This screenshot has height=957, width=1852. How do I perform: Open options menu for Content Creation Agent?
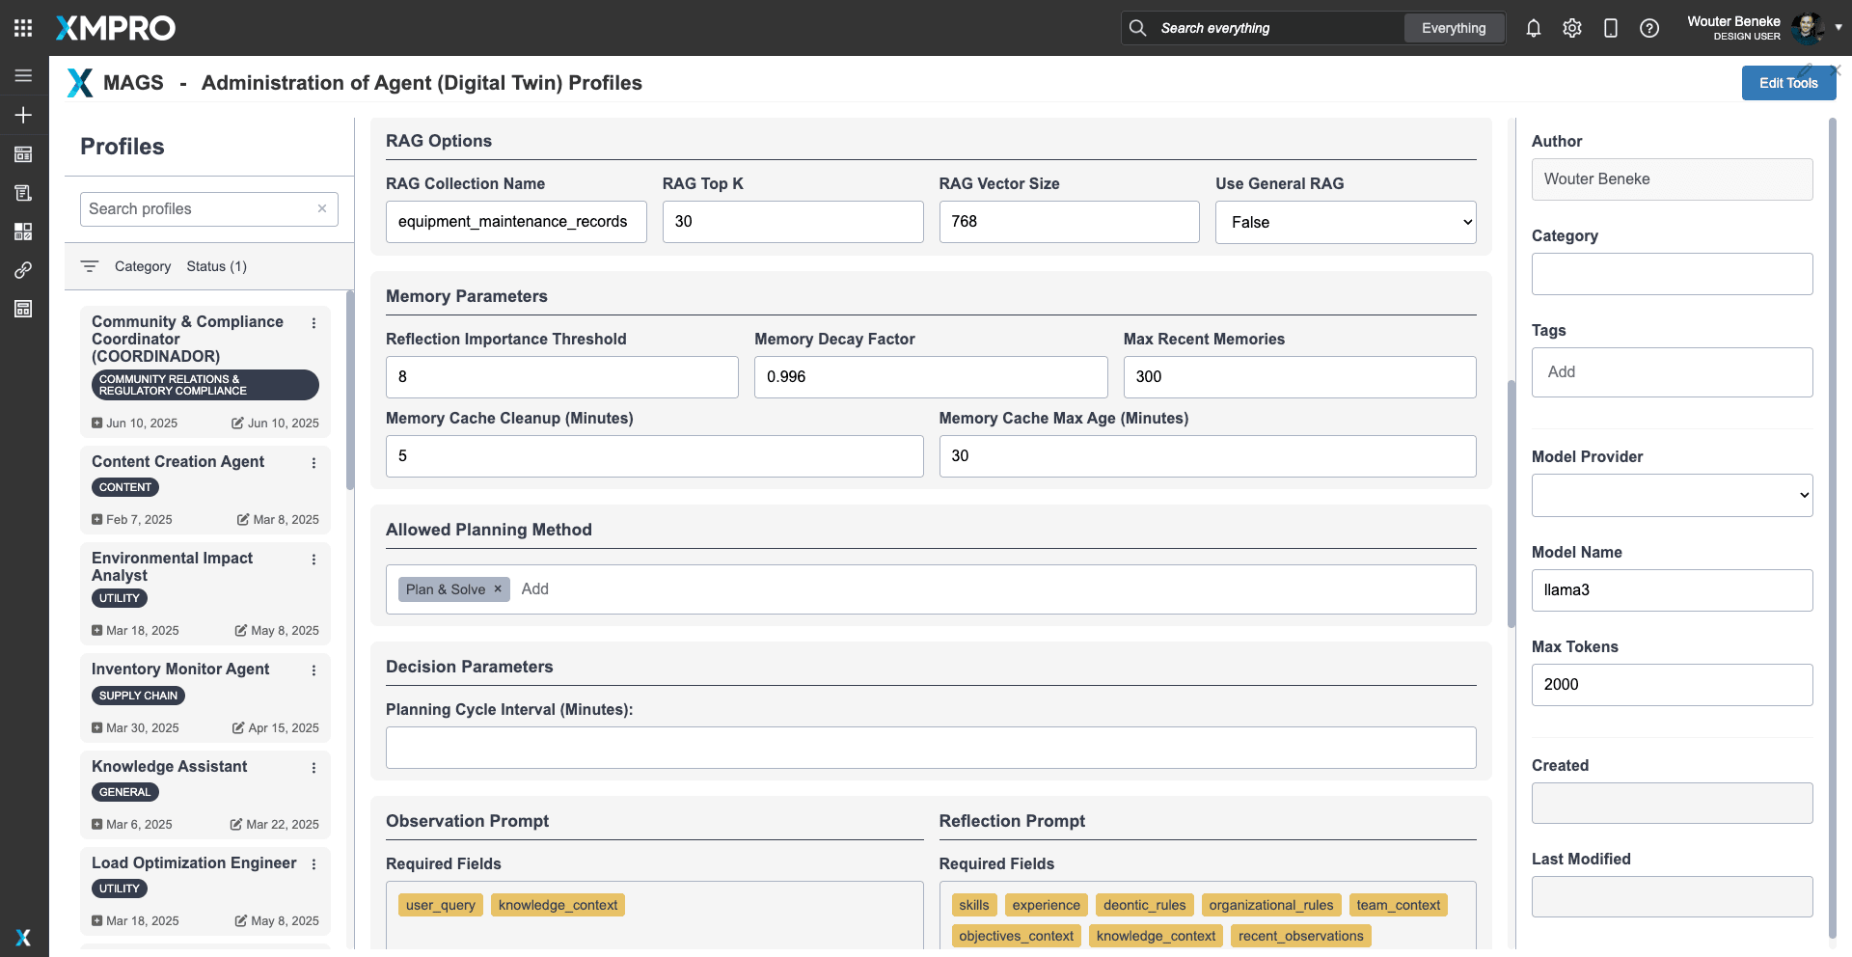(x=313, y=463)
